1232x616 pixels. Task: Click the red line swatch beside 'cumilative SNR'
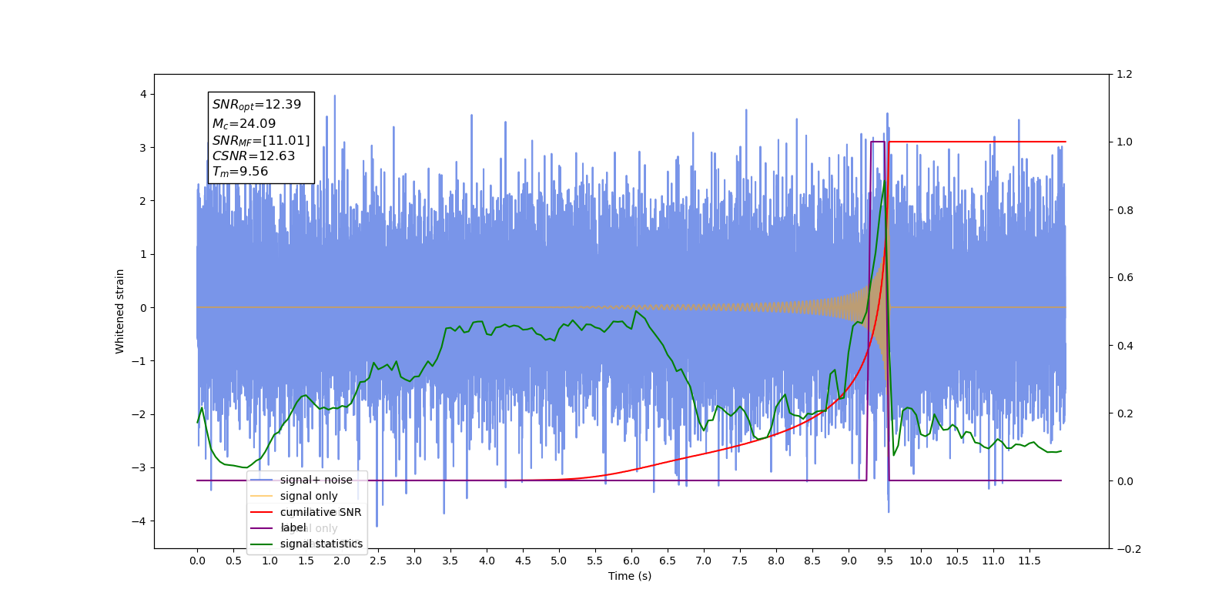click(262, 512)
